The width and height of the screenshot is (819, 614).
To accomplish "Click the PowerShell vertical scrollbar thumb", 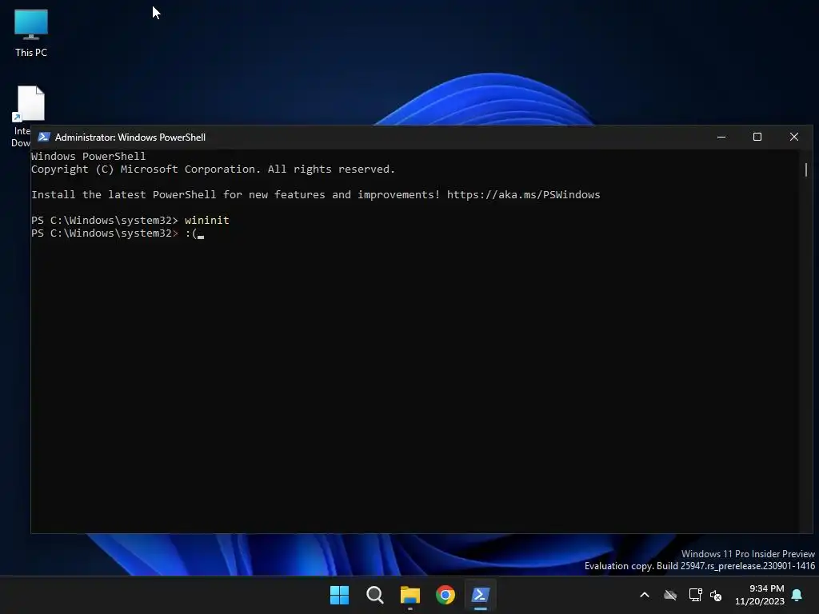I will pos(806,169).
